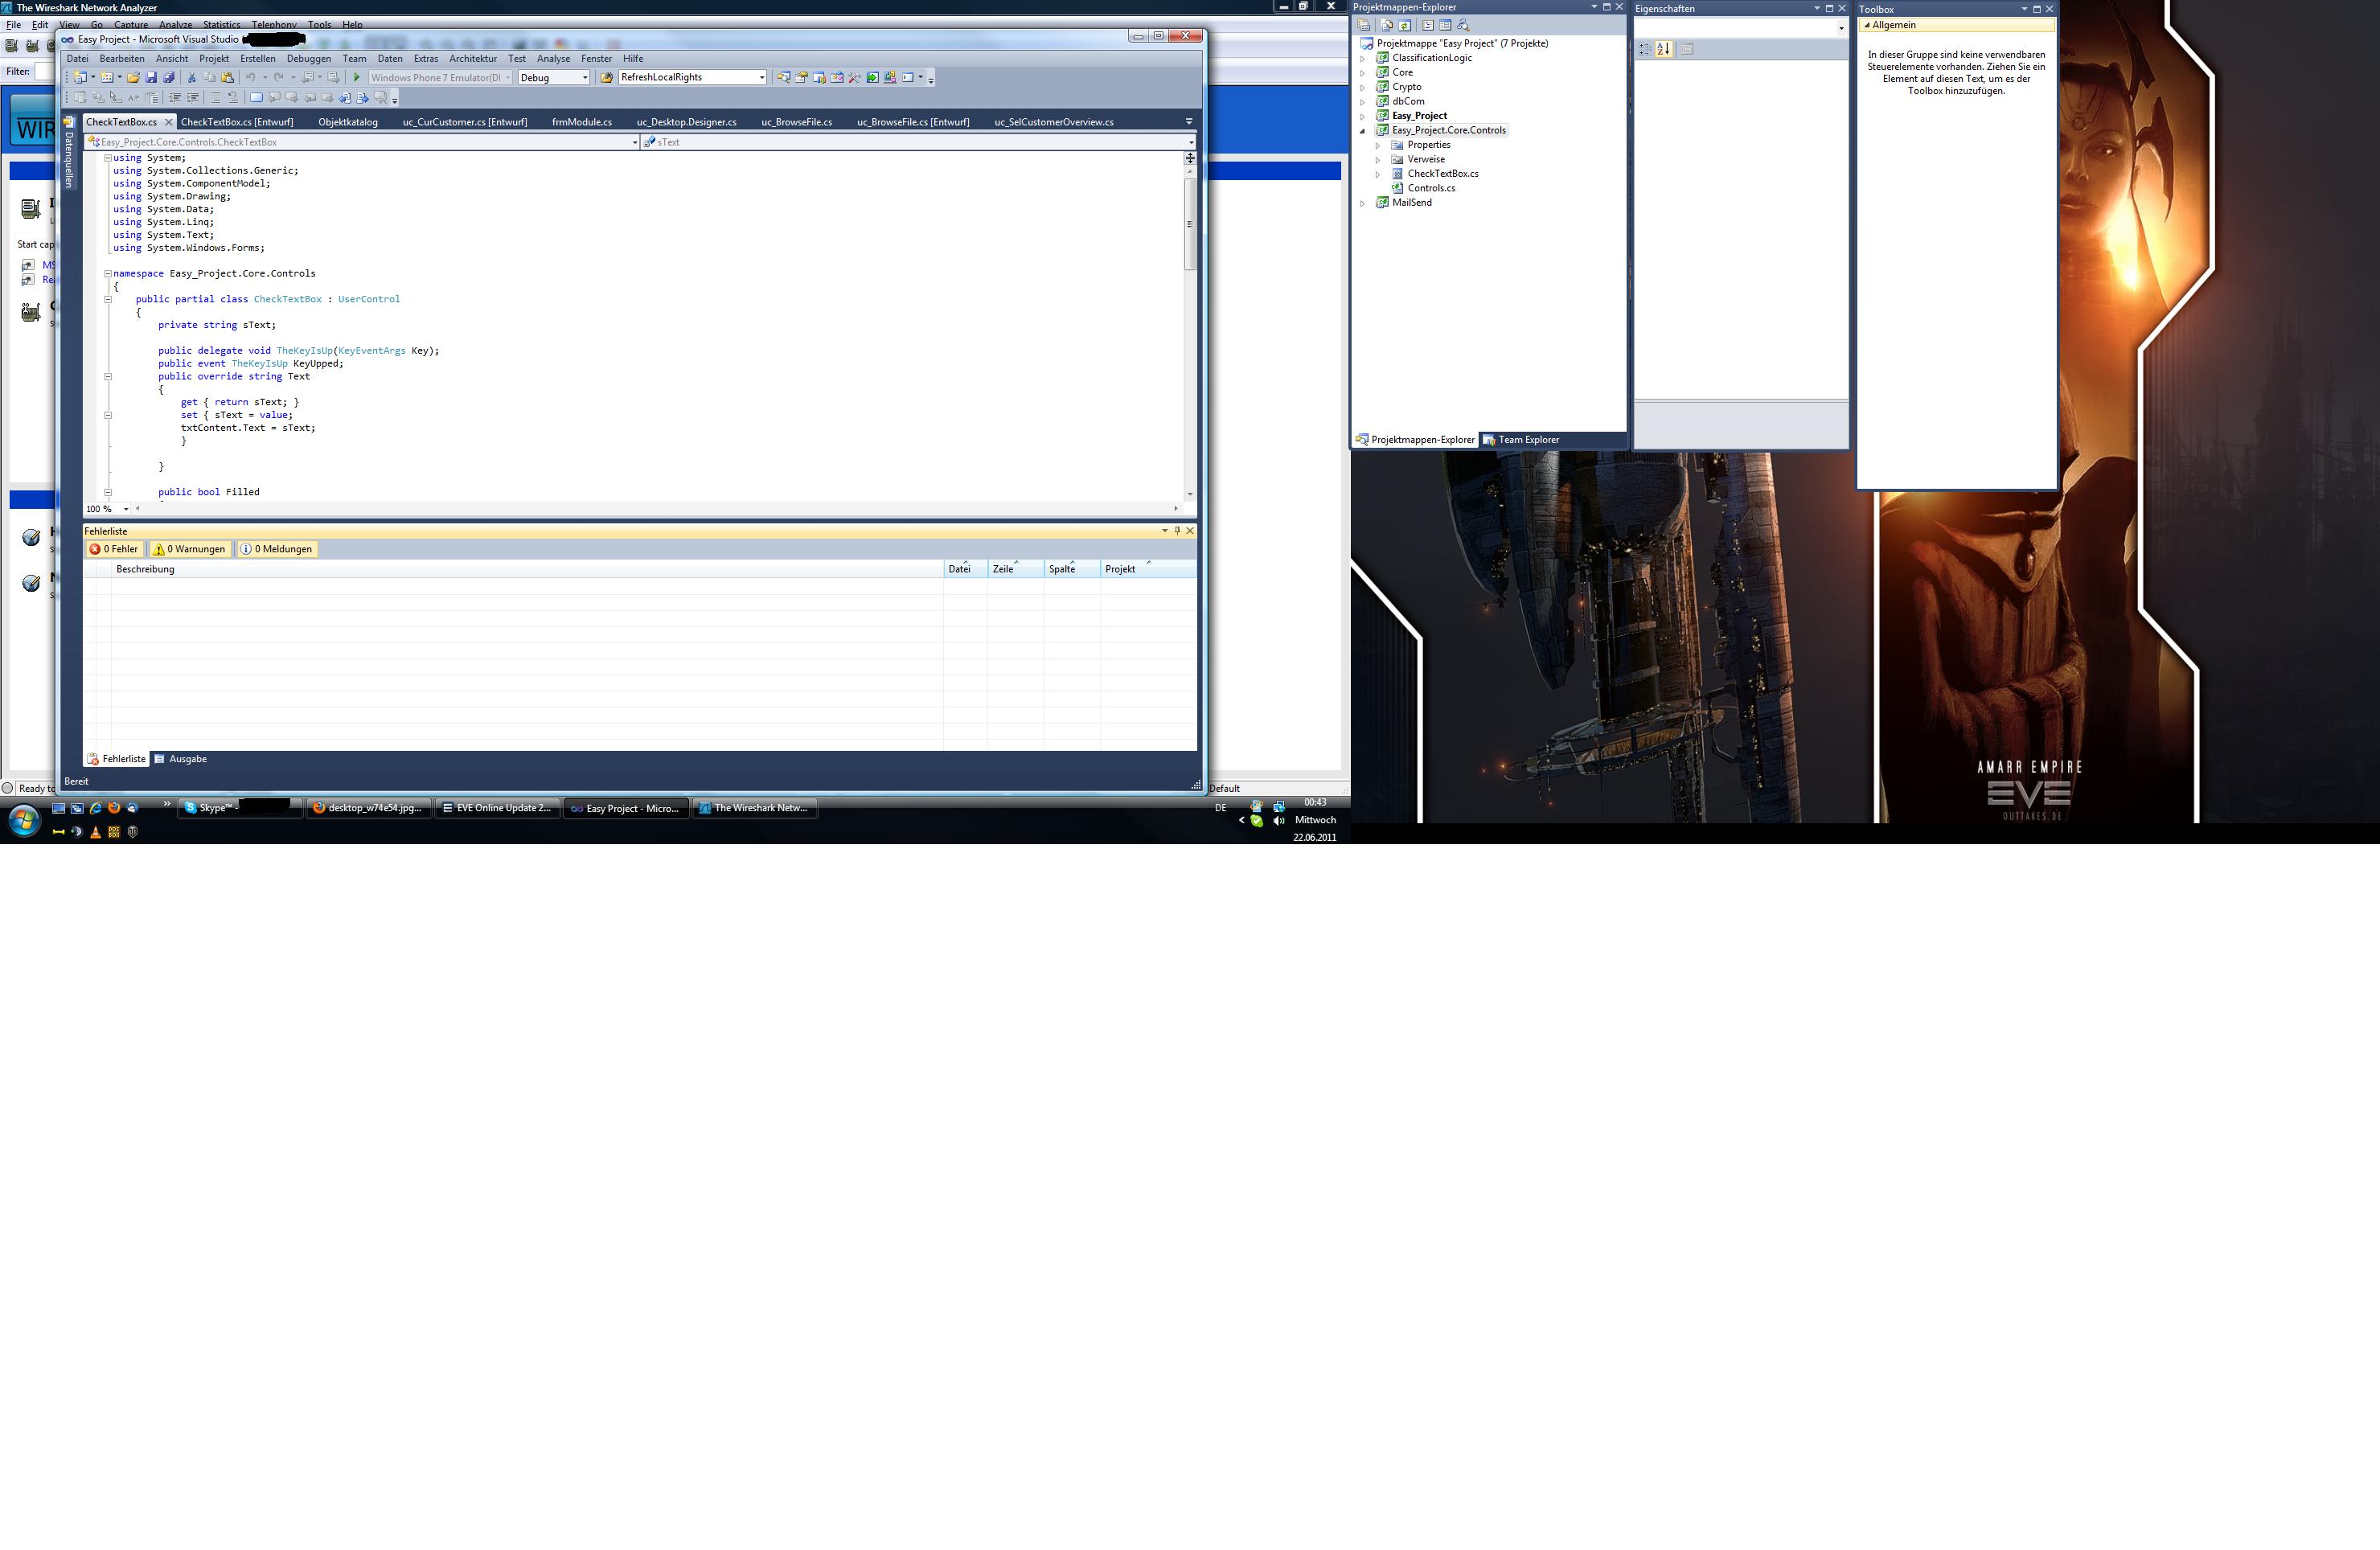Open the Debuggen menu

click(x=308, y=58)
